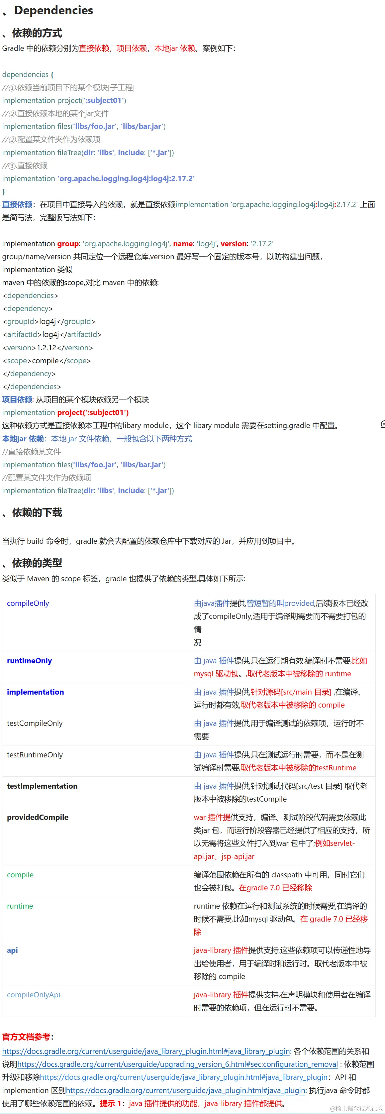The height and width of the screenshot is (1114, 385).
Task: Click the 依赖的类型 heading
Action: pos(37,563)
